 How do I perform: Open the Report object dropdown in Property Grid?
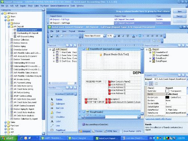[x=187, y=79]
